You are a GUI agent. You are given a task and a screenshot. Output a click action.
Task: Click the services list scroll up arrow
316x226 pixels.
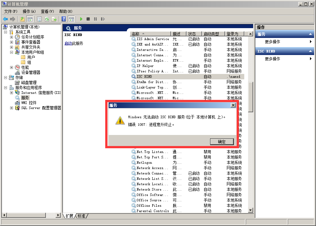click(x=250, y=34)
